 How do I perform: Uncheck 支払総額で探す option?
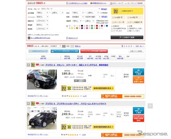coord(97,23)
